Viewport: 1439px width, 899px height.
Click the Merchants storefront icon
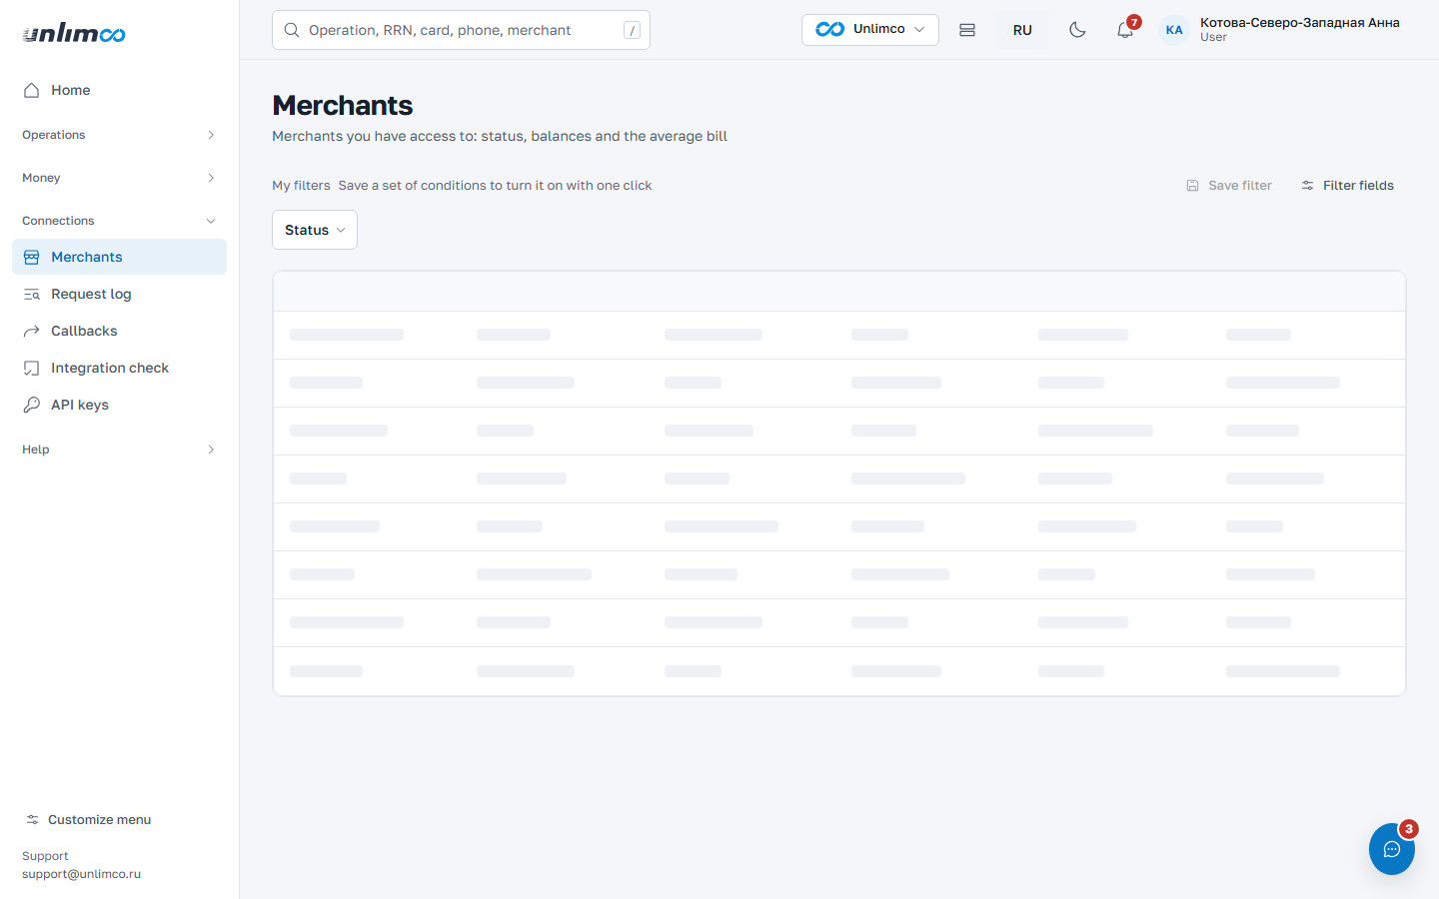(32, 257)
